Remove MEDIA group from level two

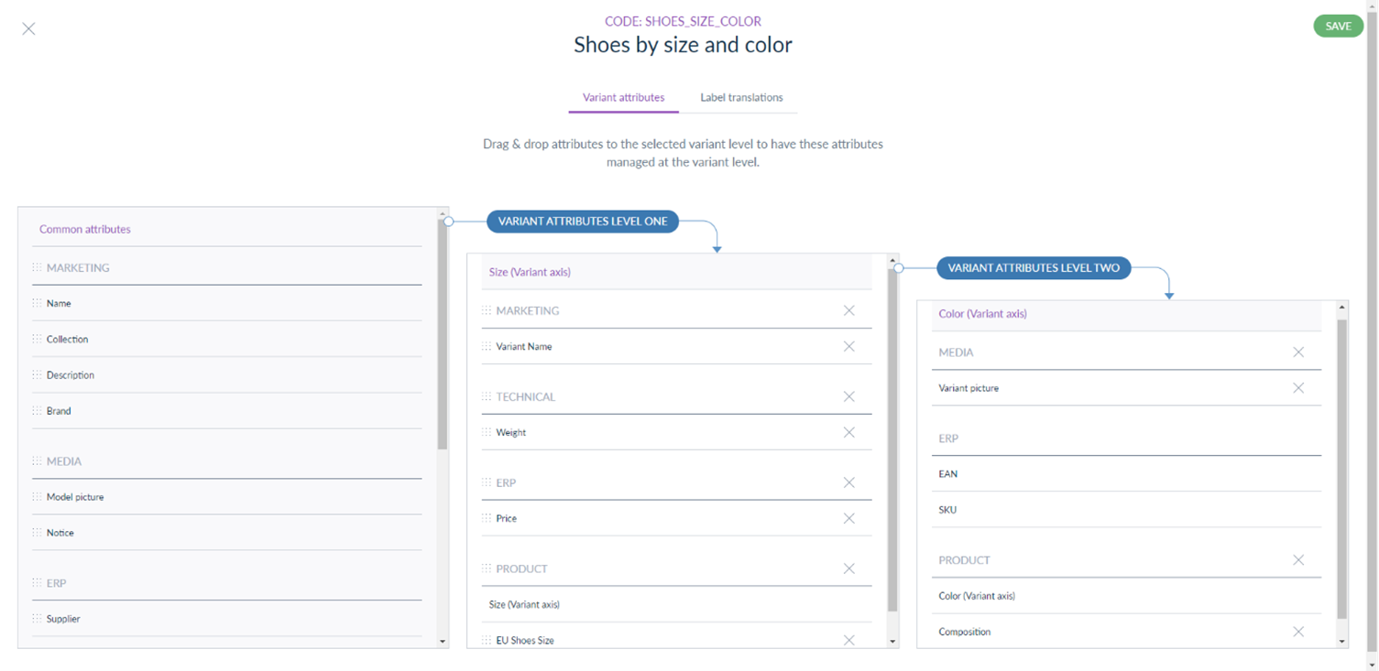1297,352
